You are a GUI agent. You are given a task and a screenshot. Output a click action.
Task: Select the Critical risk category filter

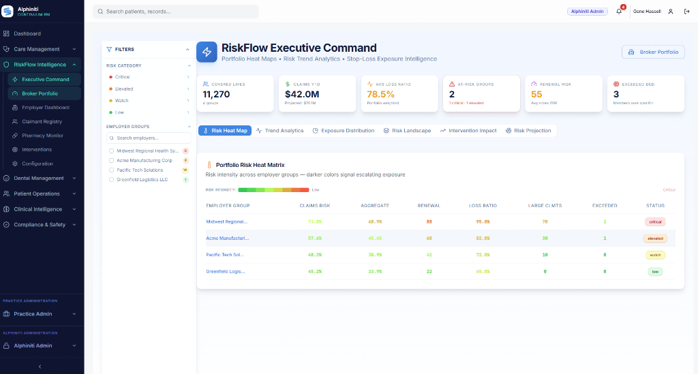tap(149, 77)
